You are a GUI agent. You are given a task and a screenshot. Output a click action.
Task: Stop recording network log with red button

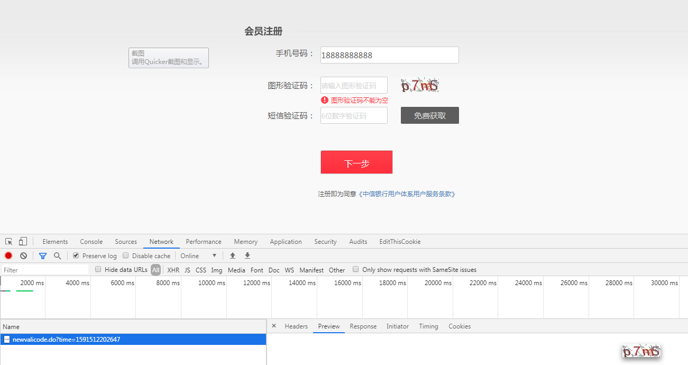[x=8, y=255]
